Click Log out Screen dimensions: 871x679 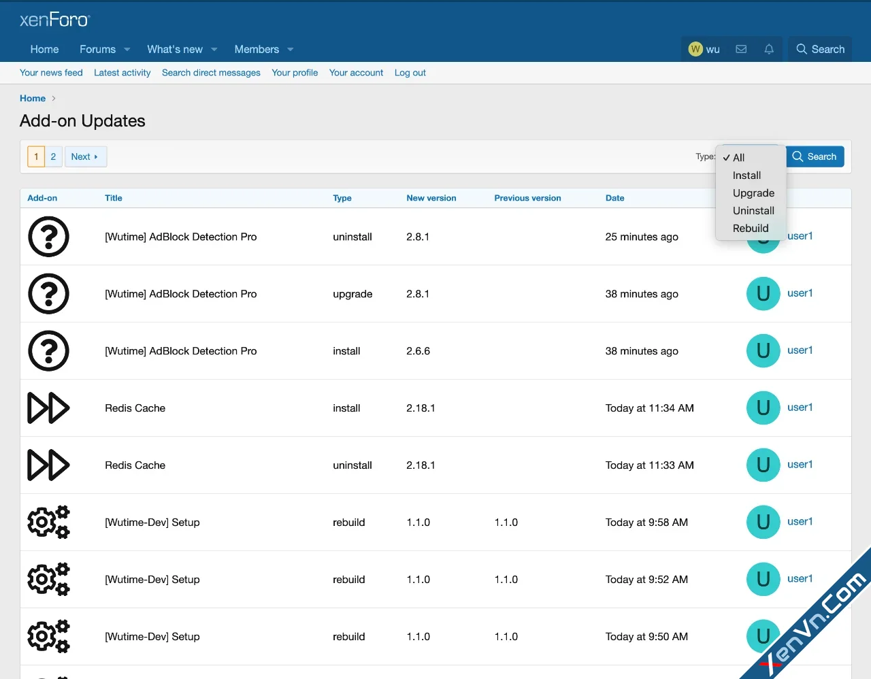click(x=410, y=73)
